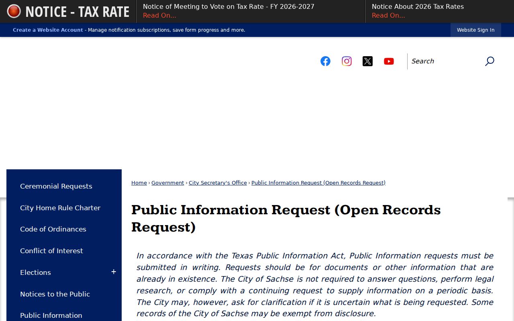
Task: Open Code of Ordinances menu item
Action: coord(53,229)
